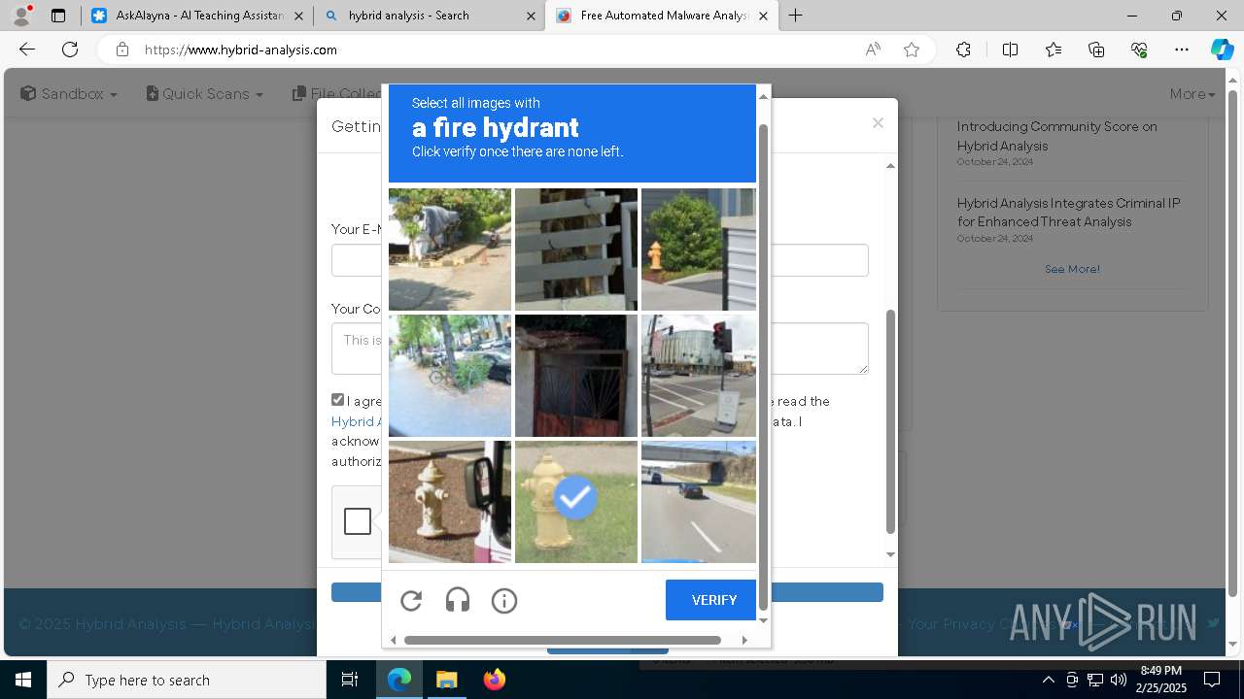1244x699 pixels.
Task: Refresh the current page
Action: (x=70, y=50)
